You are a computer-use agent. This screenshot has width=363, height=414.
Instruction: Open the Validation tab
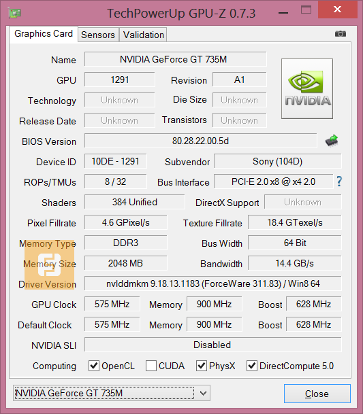click(x=144, y=35)
